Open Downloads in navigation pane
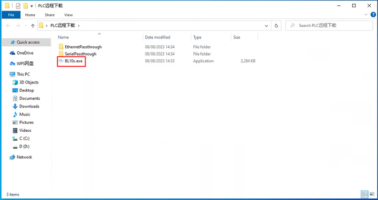The width and height of the screenshot is (378, 200). tap(29, 106)
